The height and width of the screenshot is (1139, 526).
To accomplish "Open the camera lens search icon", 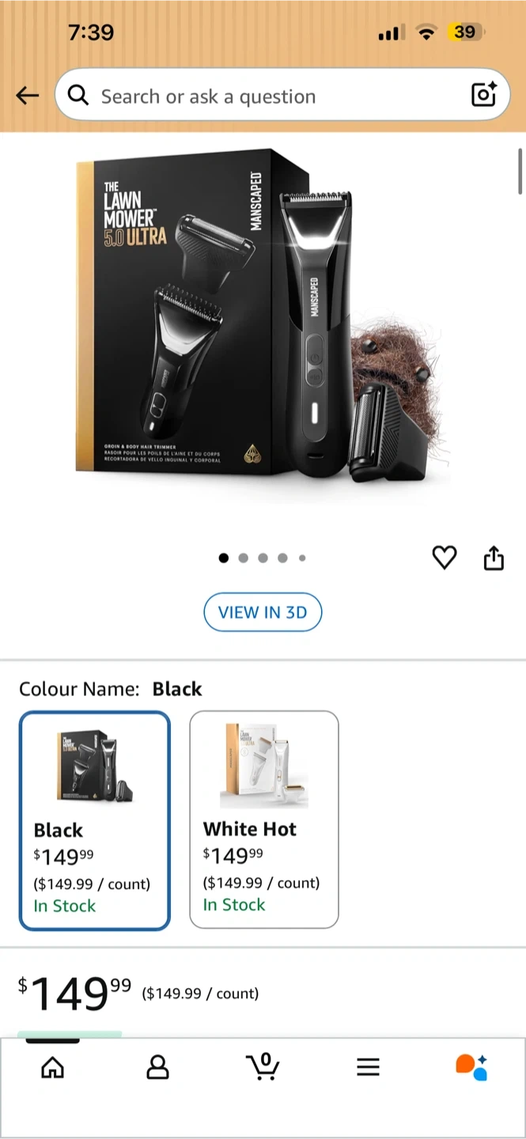I will [x=483, y=95].
